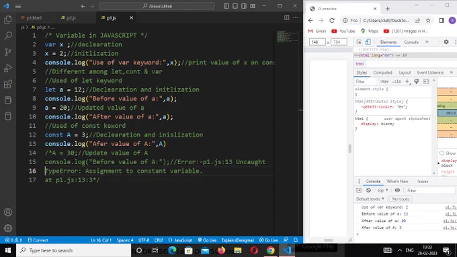Open the Search view in VS Code
The image size is (457, 257).
[x=8, y=36]
